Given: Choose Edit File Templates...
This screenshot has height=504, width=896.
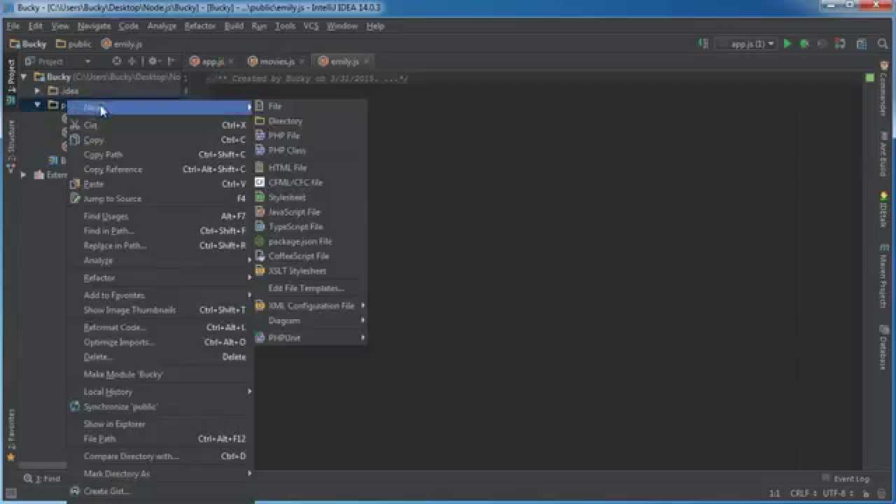Looking at the screenshot, I should (x=309, y=288).
